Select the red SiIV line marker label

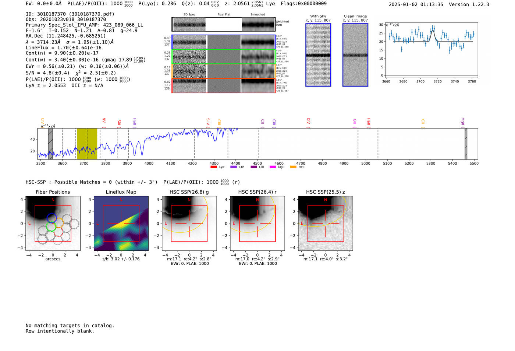(208, 121)
